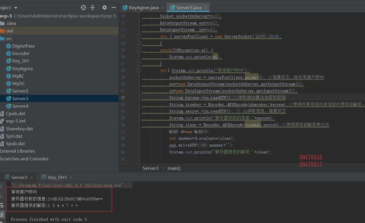Click the Sharekey.dat file icon
The width and height of the screenshot is (365, 223).
2,129
